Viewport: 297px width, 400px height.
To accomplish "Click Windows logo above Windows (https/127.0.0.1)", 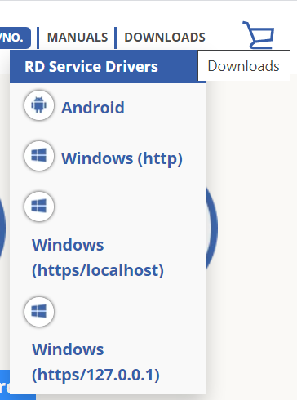I will (x=39, y=311).
